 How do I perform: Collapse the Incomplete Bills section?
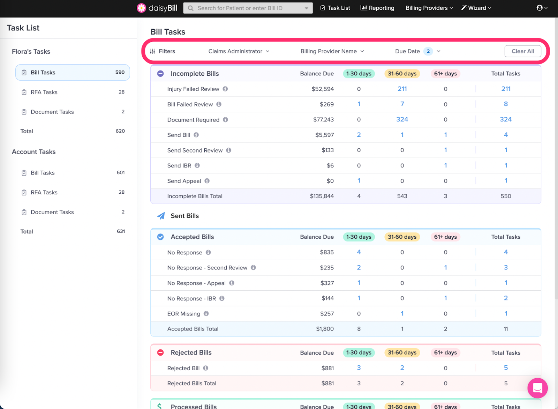coord(160,74)
